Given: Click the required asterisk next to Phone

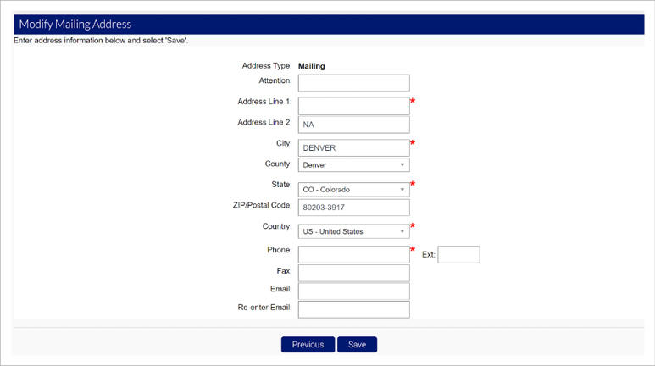Looking at the screenshot, I should coord(413,252).
